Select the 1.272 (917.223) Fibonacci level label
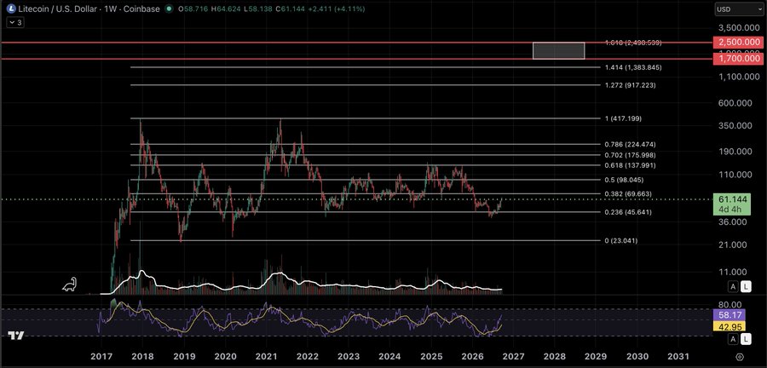Screen dimensions: 767x368 point(630,85)
